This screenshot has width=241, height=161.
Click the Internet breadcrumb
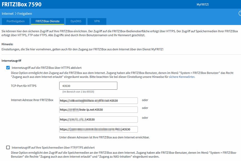pos(8,14)
